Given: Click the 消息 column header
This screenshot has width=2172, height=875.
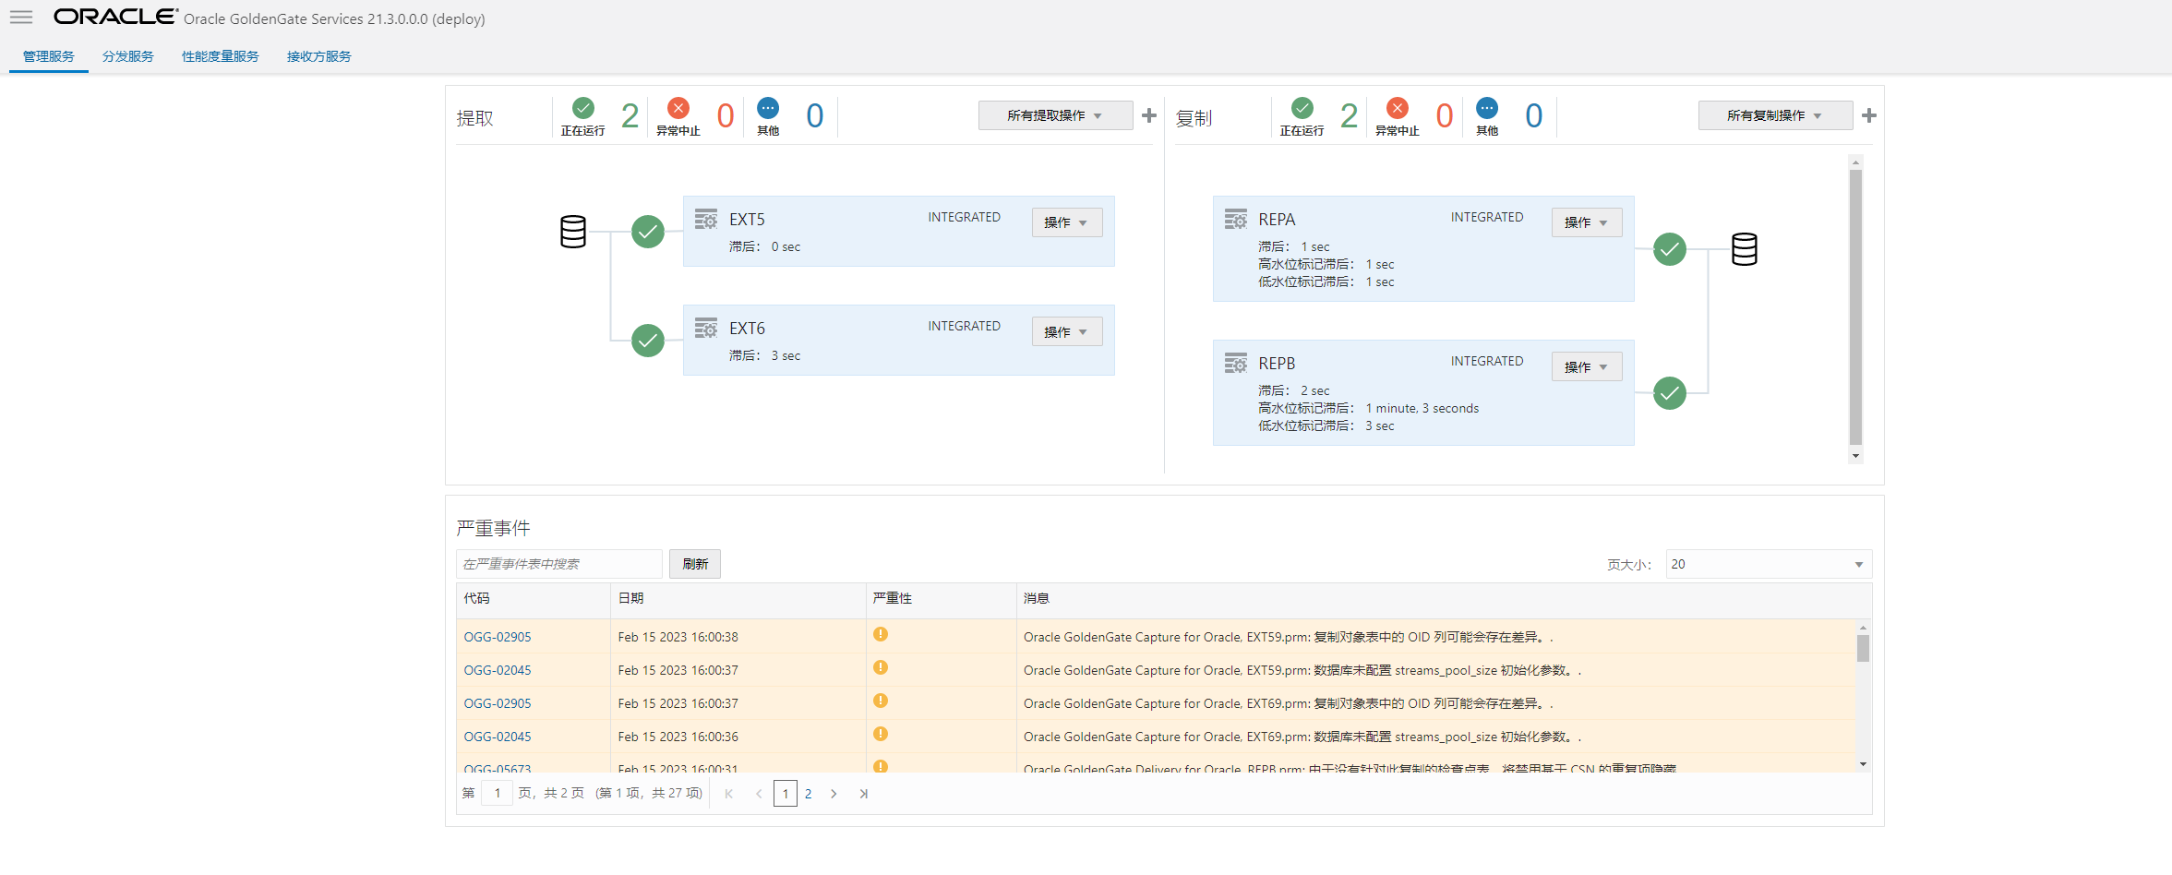Looking at the screenshot, I should coord(1444,599).
